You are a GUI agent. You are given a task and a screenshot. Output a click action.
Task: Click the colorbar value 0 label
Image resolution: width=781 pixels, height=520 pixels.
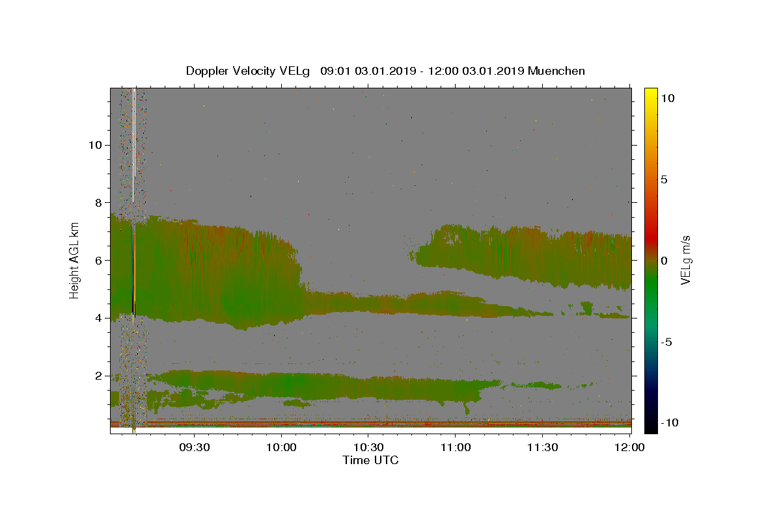tap(665, 260)
